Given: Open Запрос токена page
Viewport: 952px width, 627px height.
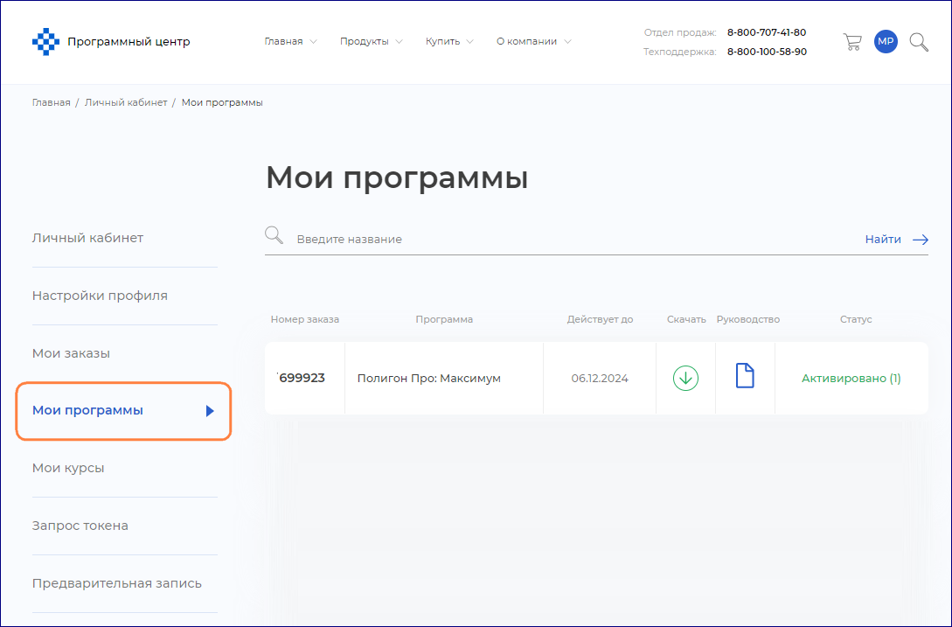Looking at the screenshot, I should click(80, 526).
